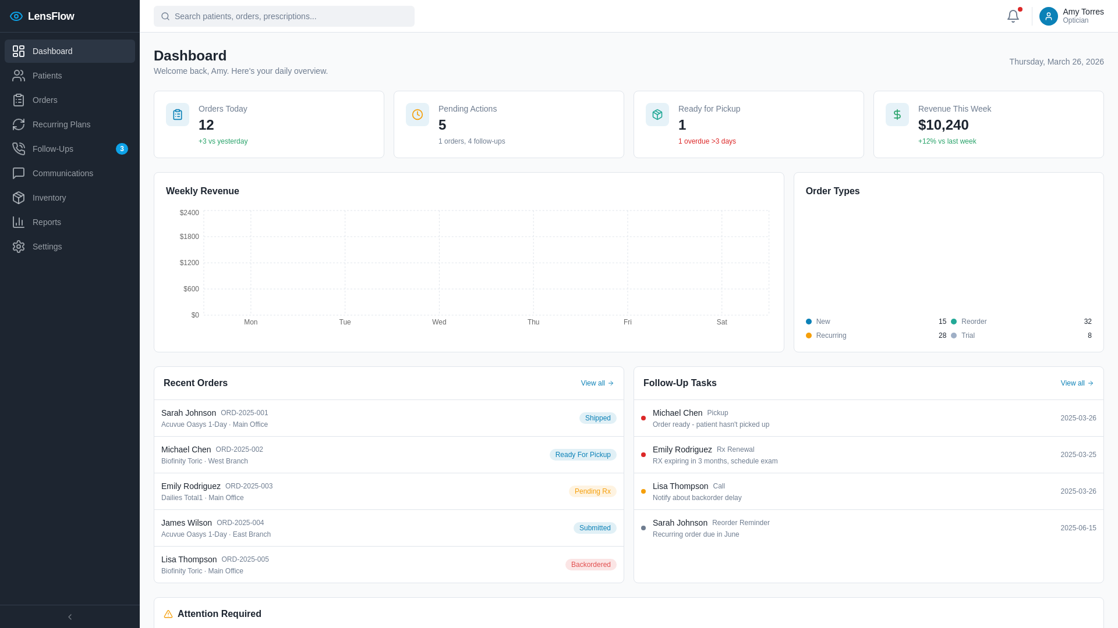Click the Reorder legend entry
1118x628 pixels.
1021,322
